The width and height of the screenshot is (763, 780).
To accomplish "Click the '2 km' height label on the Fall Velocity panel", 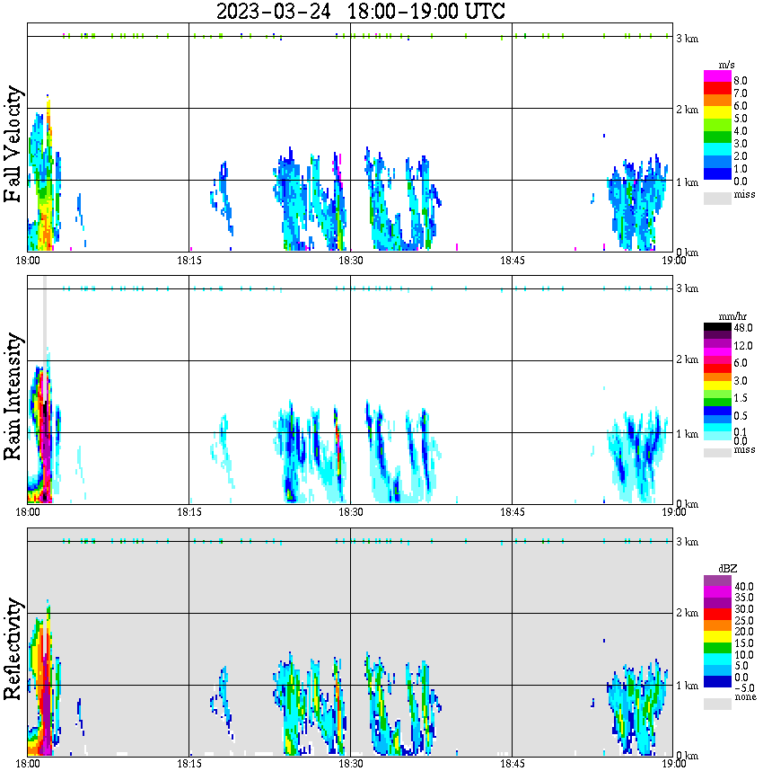I will [687, 110].
